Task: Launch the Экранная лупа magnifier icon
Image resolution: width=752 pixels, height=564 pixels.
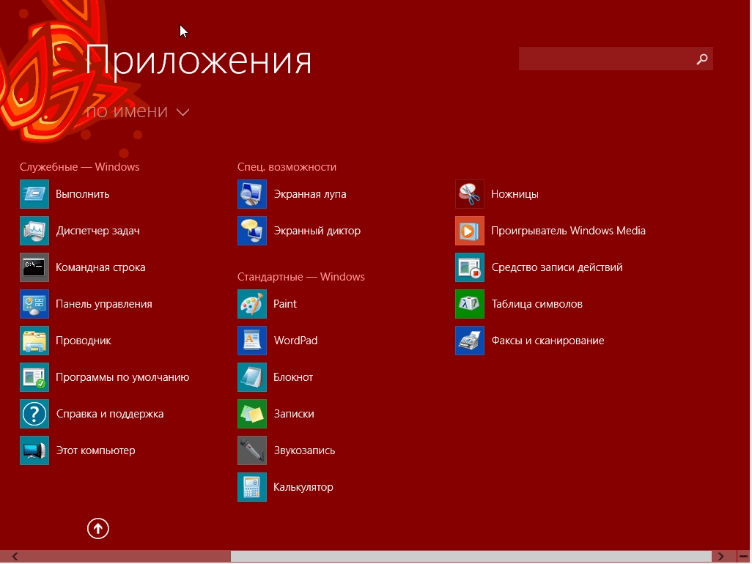Action: coord(252,194)
